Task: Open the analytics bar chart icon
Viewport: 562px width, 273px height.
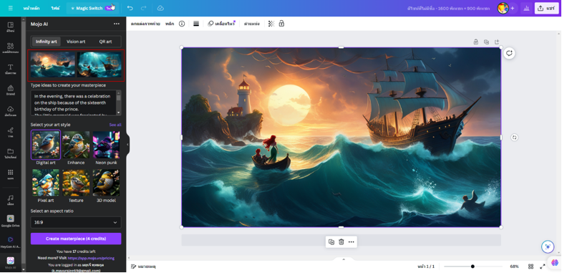Action: click(x=526, y=9)
